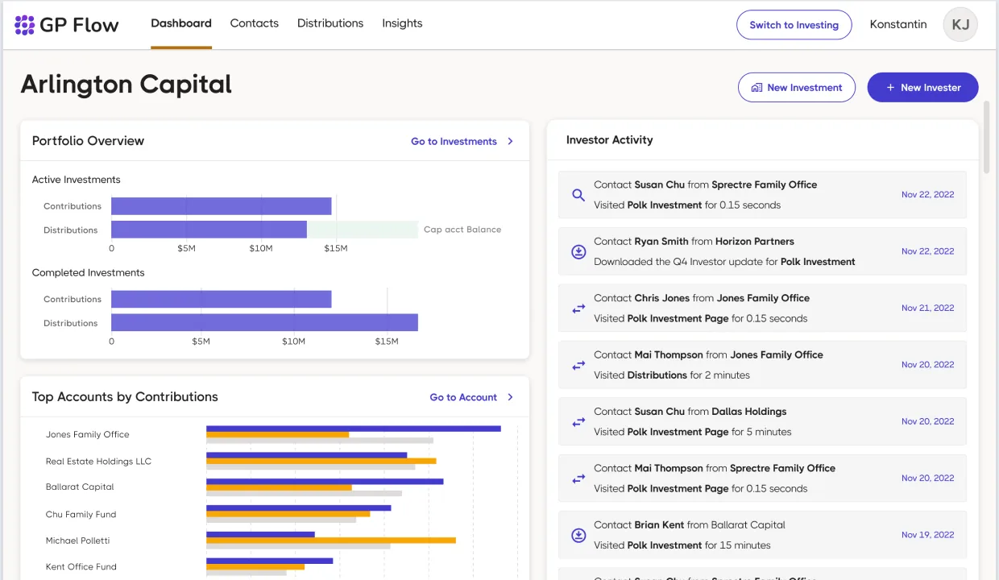Viewport: 999px width, 580px height.
Task: Click transfer icon on Mai Thompson Sprectre activity
Action: click(x=578, y=478)
